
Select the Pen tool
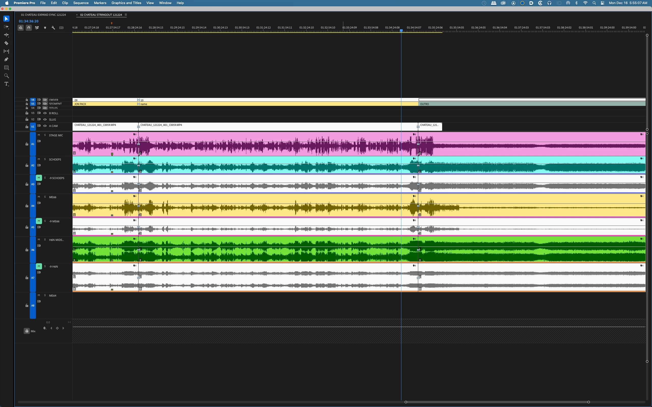(x=6, y=59)
